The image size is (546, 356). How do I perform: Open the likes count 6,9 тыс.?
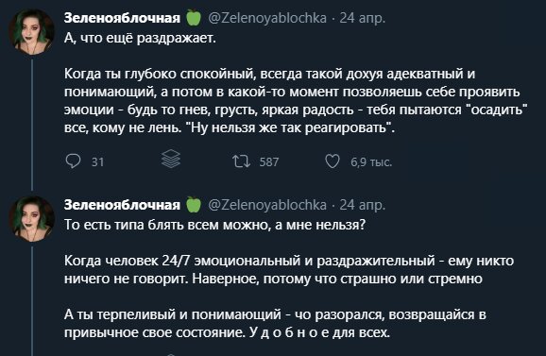pyautogui.click(x=371, y=162)
